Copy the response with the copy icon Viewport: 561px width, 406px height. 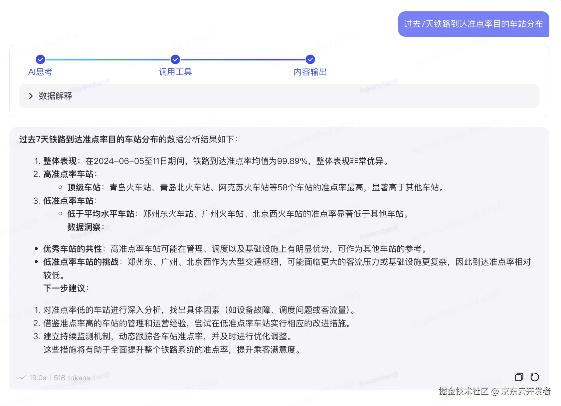(519, 377)
